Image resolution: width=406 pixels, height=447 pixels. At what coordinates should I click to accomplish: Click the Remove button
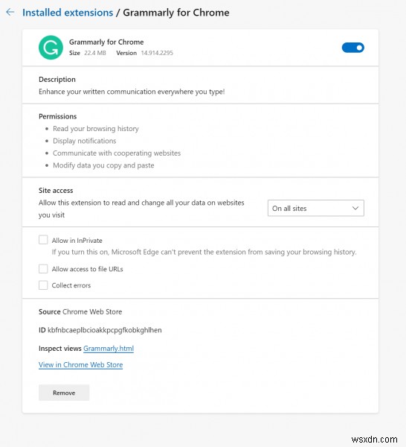point(64,393)
